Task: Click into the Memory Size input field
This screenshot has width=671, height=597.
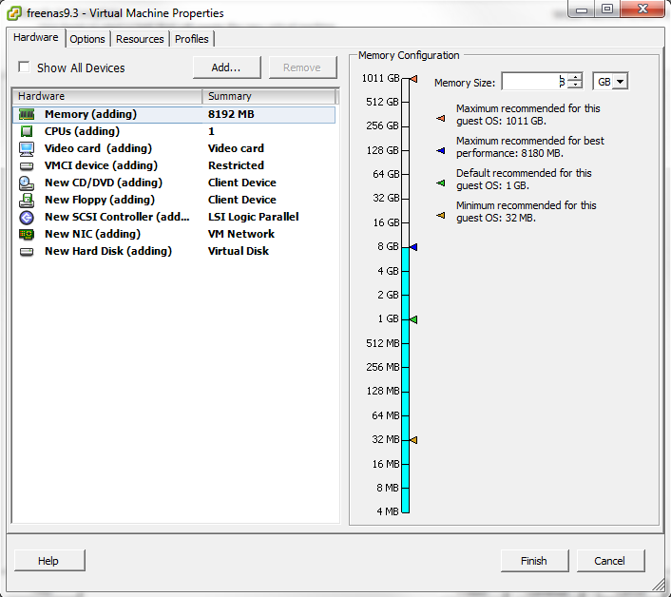Action: click(x=535, y=82)
